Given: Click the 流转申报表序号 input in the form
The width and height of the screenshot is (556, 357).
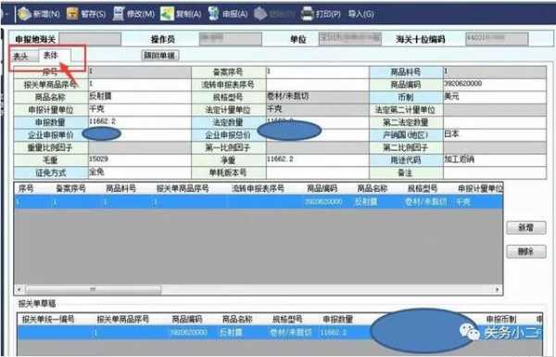Looking at the screenshot, I should [x=317, y=84].
